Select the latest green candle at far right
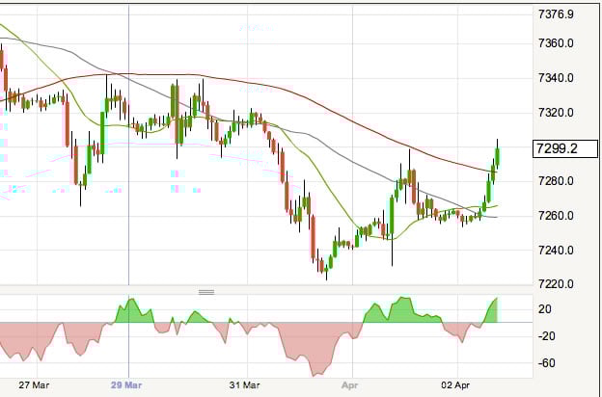 click(x=497, y=158)
